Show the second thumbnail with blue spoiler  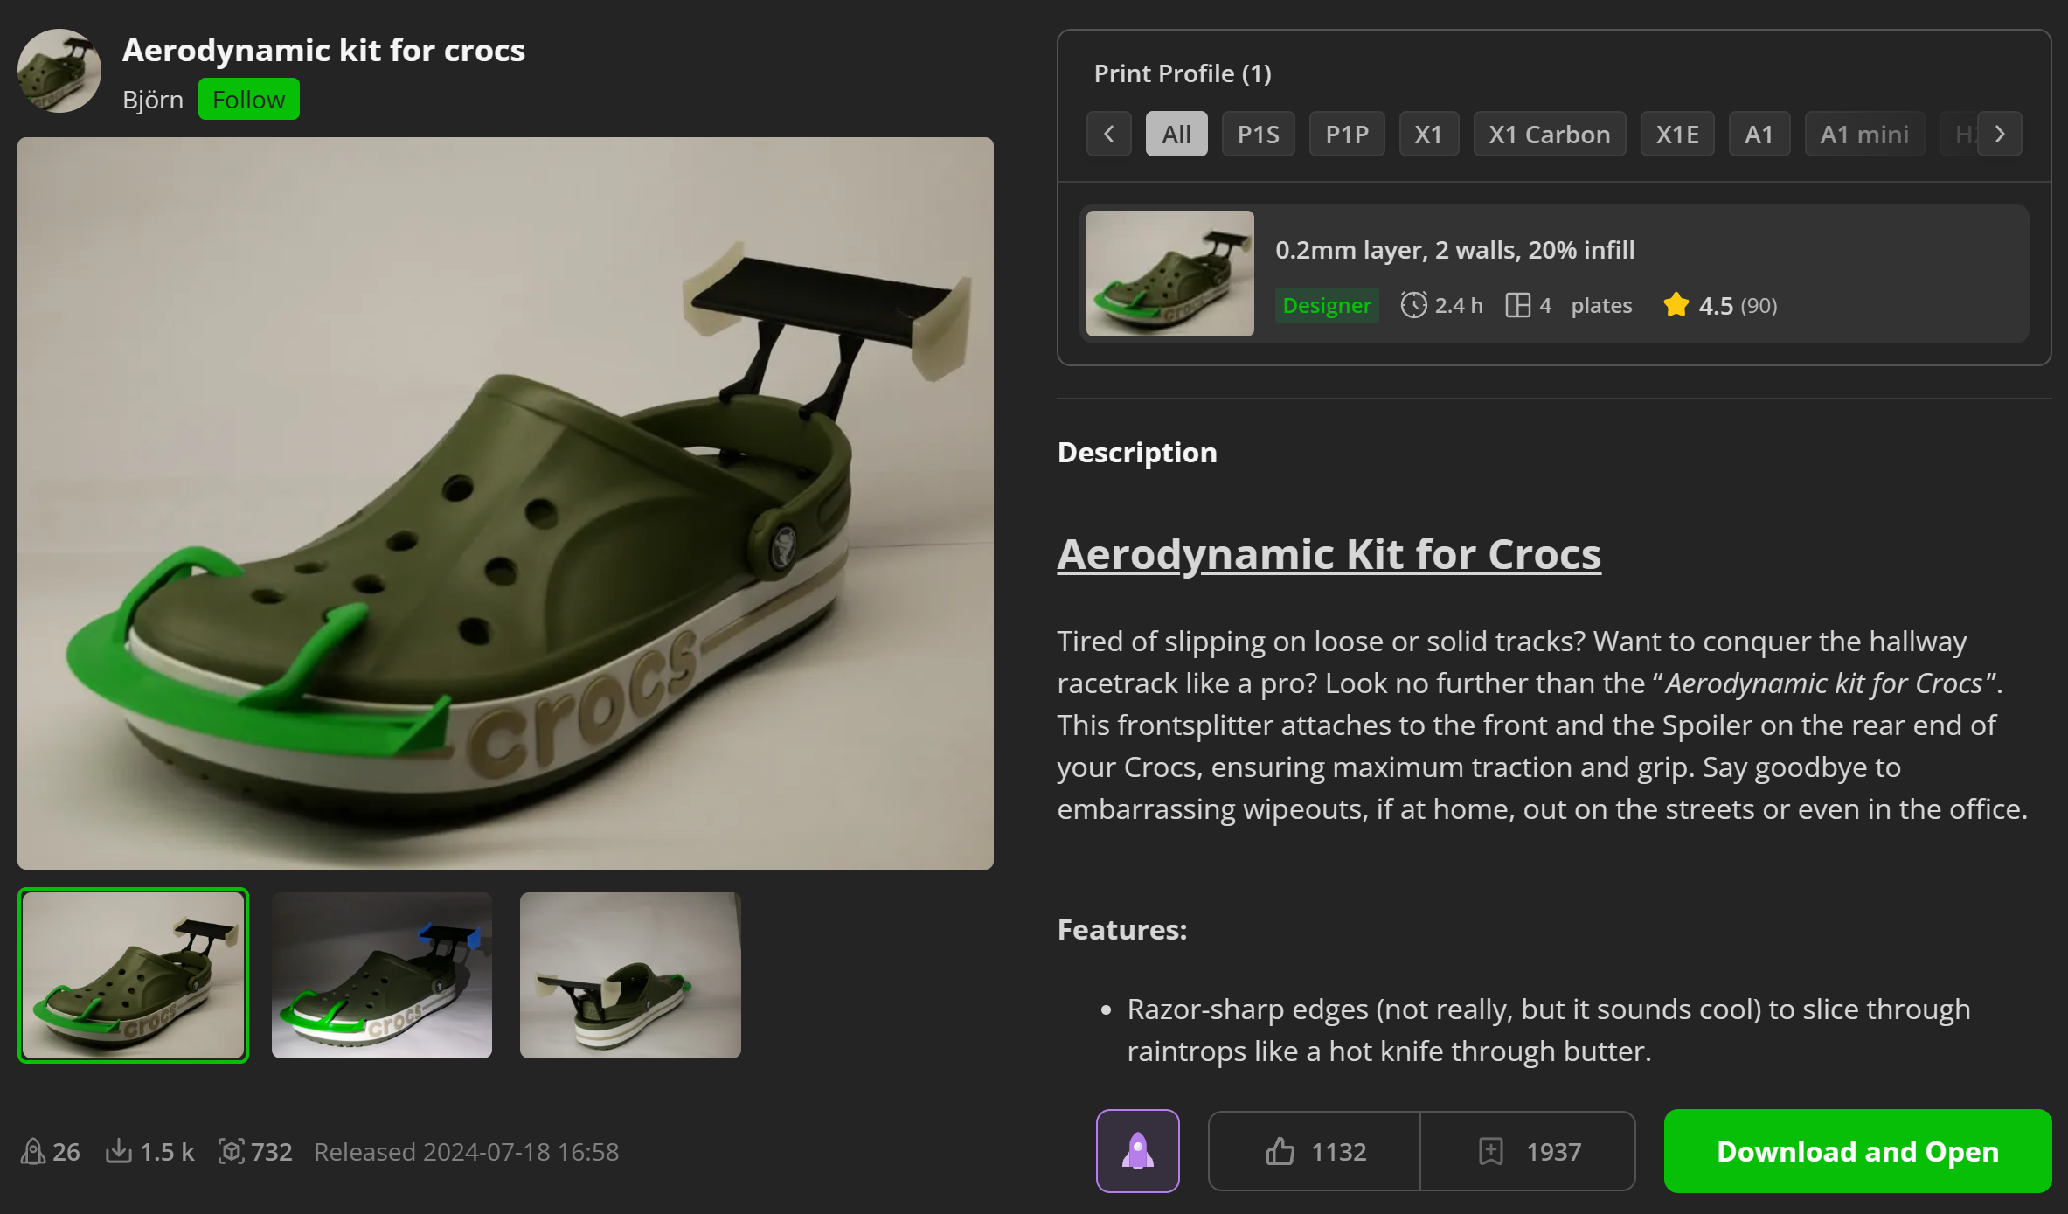coord(382,975)
